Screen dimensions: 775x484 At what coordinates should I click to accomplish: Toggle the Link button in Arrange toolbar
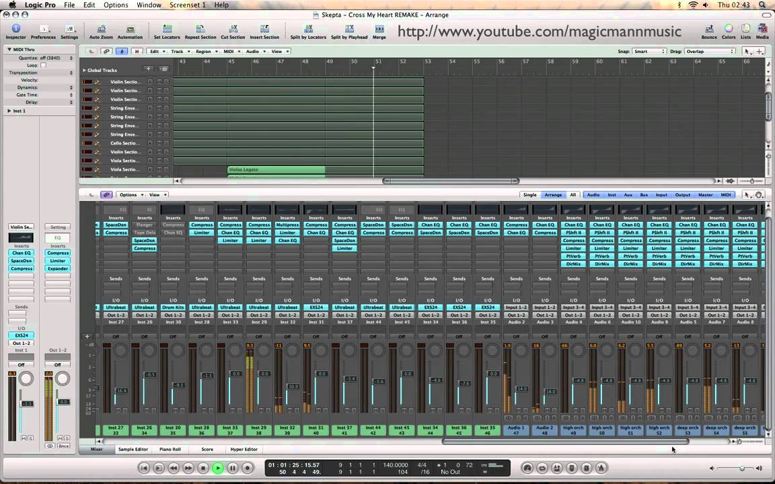coord(106,51)
